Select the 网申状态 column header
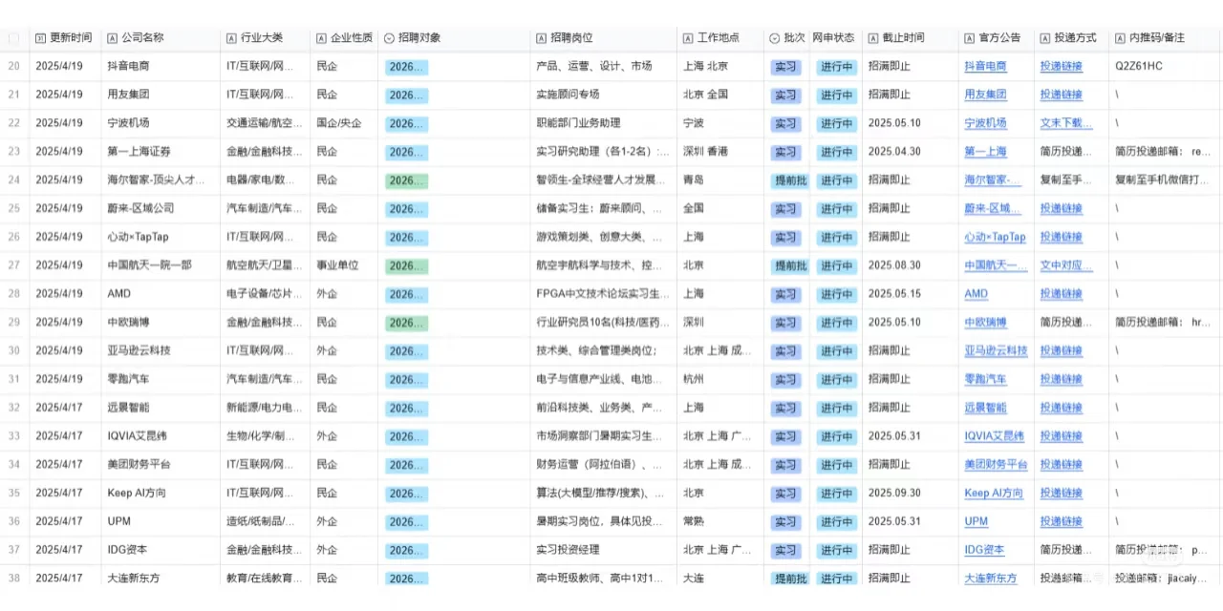 tap(833, 38)
